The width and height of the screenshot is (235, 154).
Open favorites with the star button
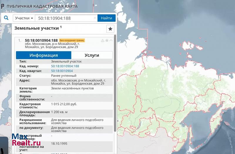[110, 29]
